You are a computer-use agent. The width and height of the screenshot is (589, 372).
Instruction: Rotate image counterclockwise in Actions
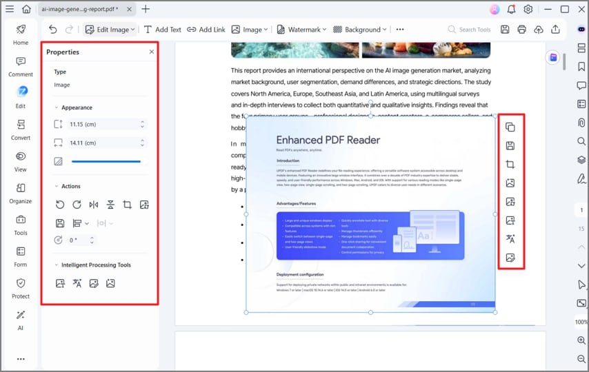[x=60, y=205]
